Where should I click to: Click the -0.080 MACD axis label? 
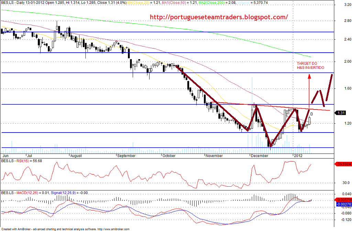tap(346, 213)
